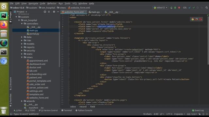Open preview in Firefox browser icon
This screenshot has height=117, width=209.
[197, 19]
